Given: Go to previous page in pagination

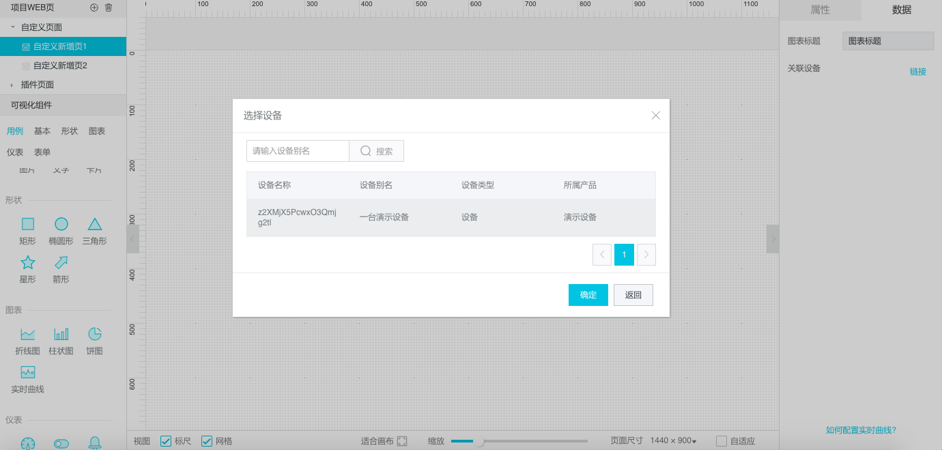Looking at the screenshot, I should pyautogui.click(x=602, y=255).
